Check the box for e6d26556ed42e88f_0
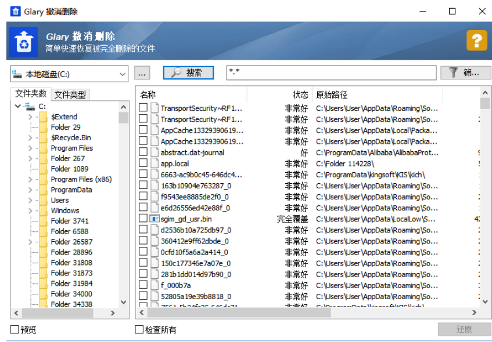 143,208
